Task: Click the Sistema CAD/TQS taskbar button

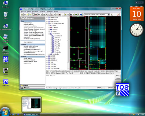Action: (31, 114)
